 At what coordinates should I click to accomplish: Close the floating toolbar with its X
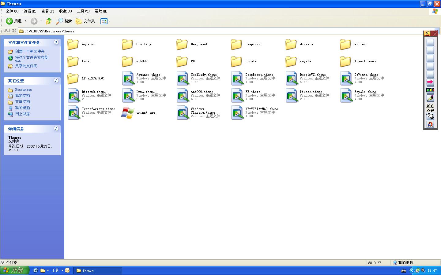[x=435, y=33]
